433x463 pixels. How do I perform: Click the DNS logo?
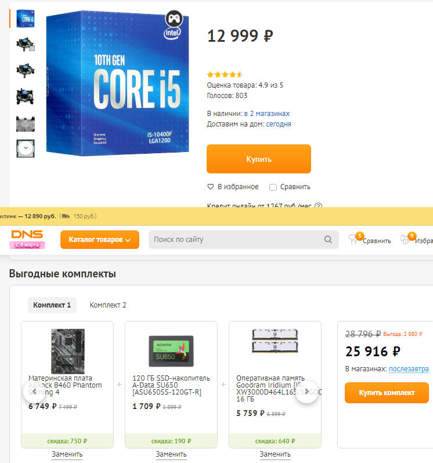(x=27, y=240)
